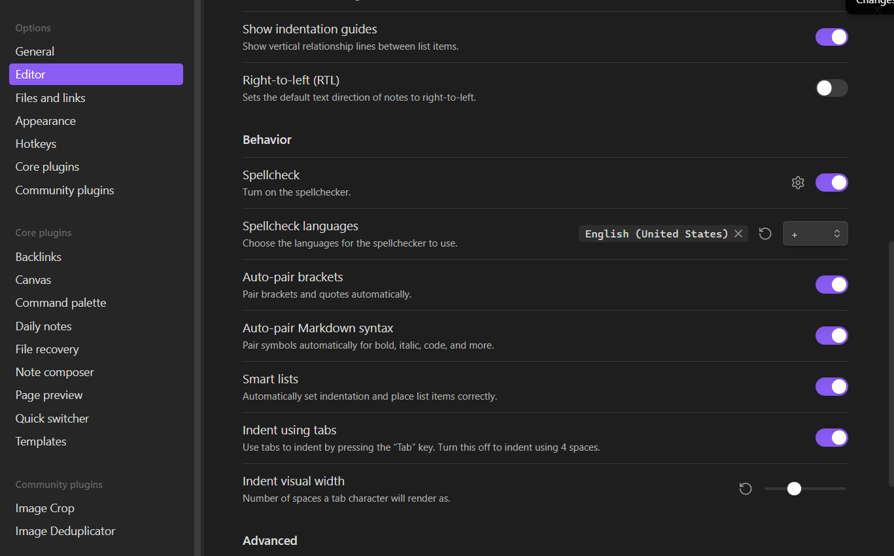Click the Indent visual width slider handle
This screenshot has width=894, height=556.
tap(794, 489)
